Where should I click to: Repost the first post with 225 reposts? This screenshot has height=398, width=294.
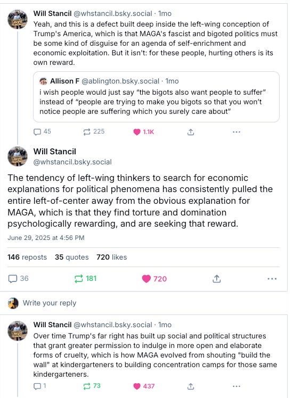(94, 132)
